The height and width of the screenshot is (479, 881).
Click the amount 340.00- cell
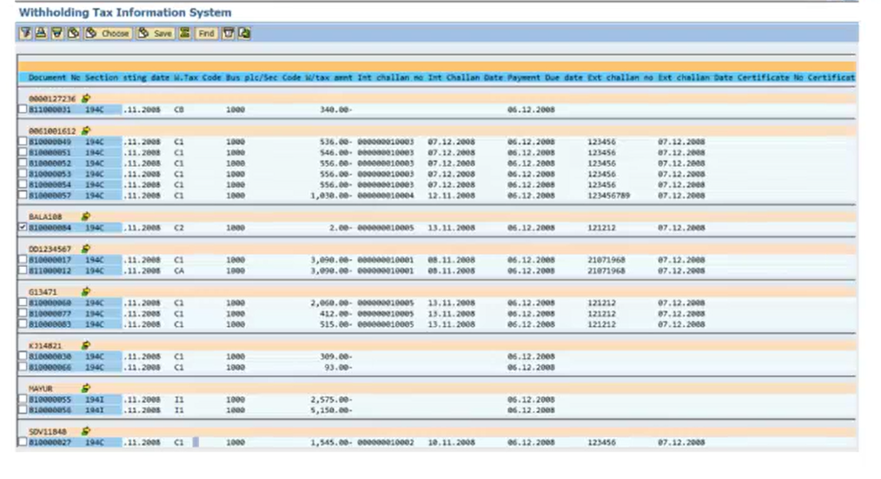point(336,110)
